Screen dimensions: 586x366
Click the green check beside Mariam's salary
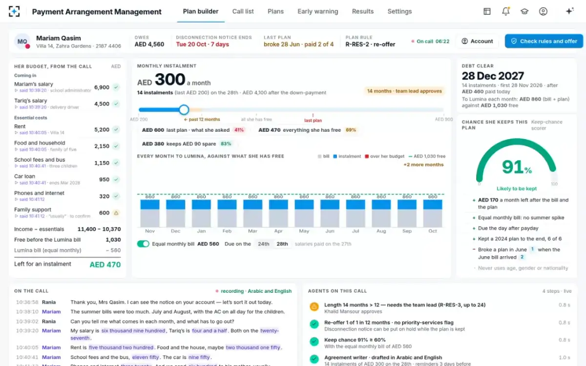click(116, 87)
